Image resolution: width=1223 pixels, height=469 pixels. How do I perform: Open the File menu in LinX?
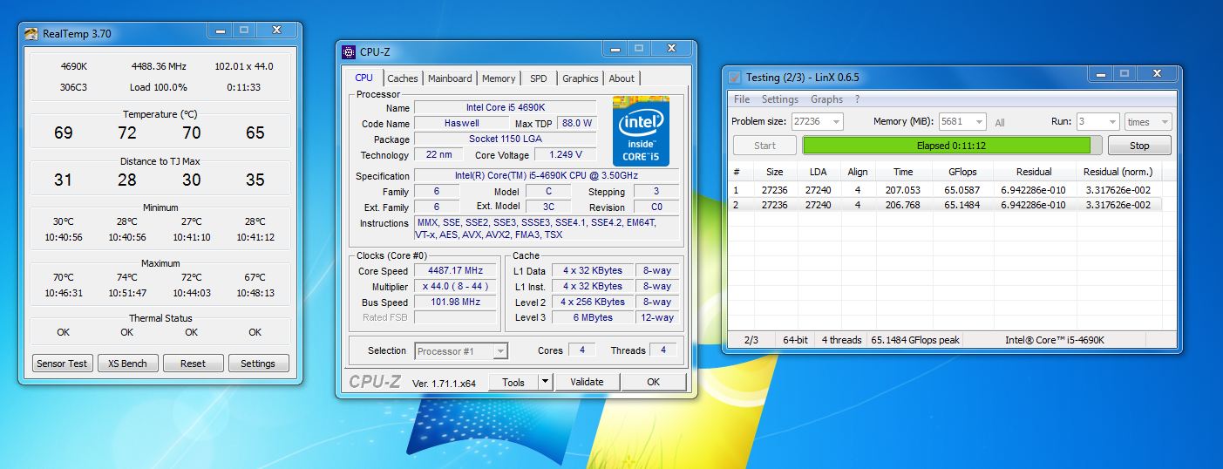[x=742, y=99]
